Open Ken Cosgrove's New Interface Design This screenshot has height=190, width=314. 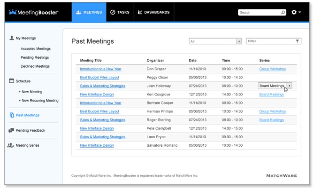point(97,95)
